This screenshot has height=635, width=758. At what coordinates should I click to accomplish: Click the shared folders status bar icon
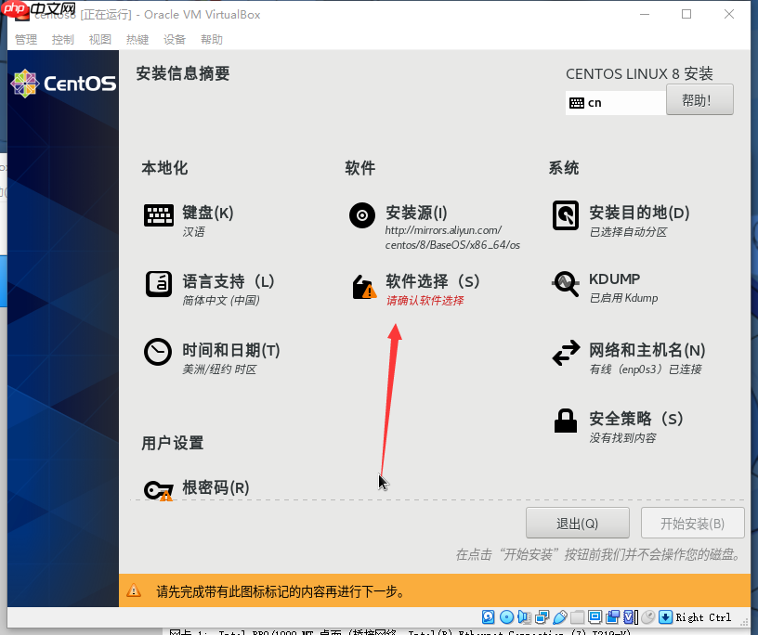(x=578, y=616)
